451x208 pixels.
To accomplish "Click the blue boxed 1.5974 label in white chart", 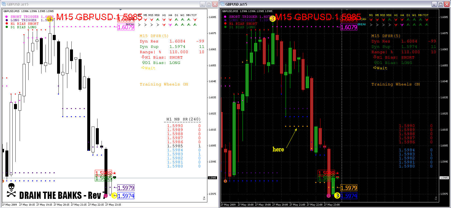I will 126,196.
